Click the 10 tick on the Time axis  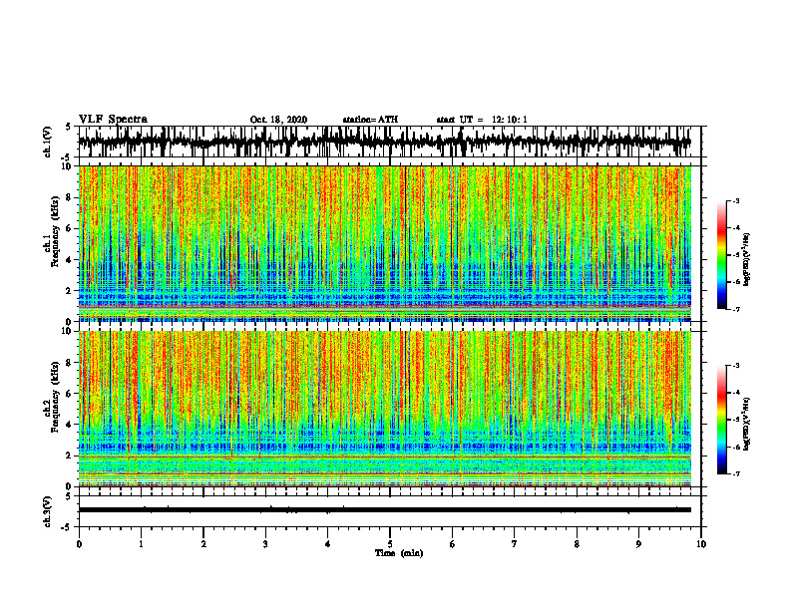701,544
